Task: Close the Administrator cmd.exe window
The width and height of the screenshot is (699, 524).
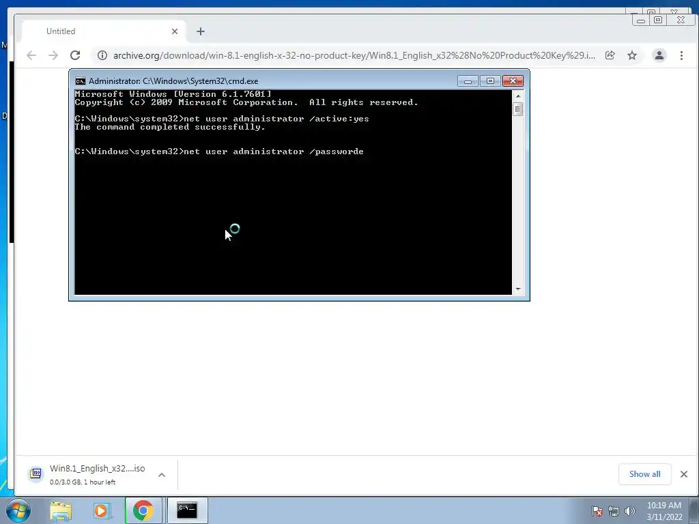Action: pyautogui.click(x=513, y=81)
